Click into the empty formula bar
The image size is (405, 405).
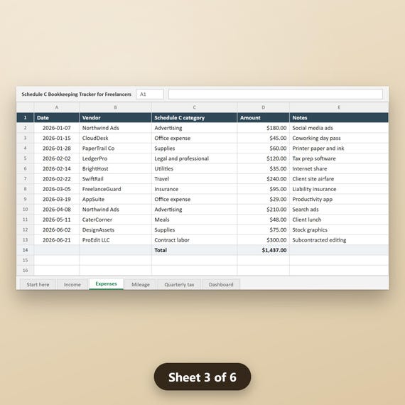tap(276, 94)
